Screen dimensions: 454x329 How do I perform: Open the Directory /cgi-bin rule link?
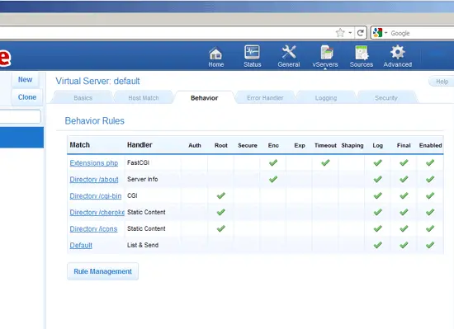pyautogui.click(x=96, y=196)
